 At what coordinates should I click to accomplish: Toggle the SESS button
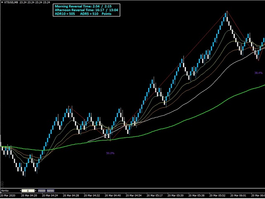51,191
